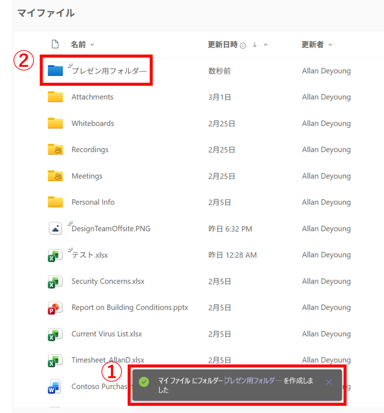Image resolution: width=384 pixels, height=413 pixels.
Task: Click the info icon next to 更新日時
Action: [243, 46]
